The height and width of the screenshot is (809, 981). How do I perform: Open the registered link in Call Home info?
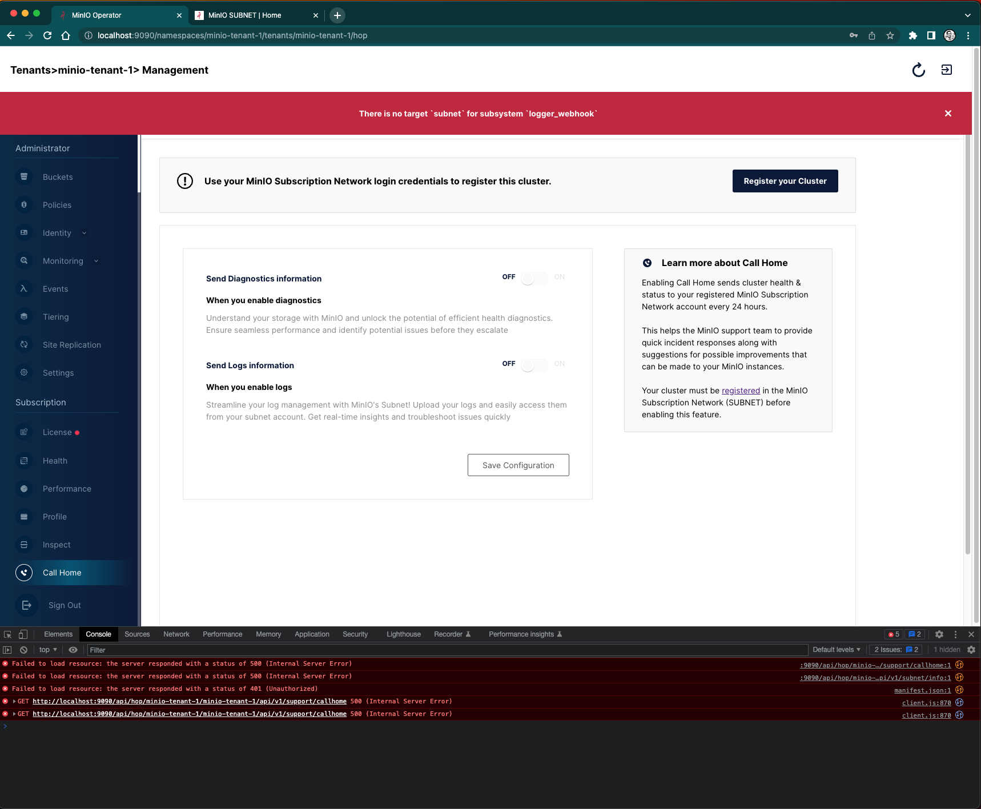click(x=741, y=391)
